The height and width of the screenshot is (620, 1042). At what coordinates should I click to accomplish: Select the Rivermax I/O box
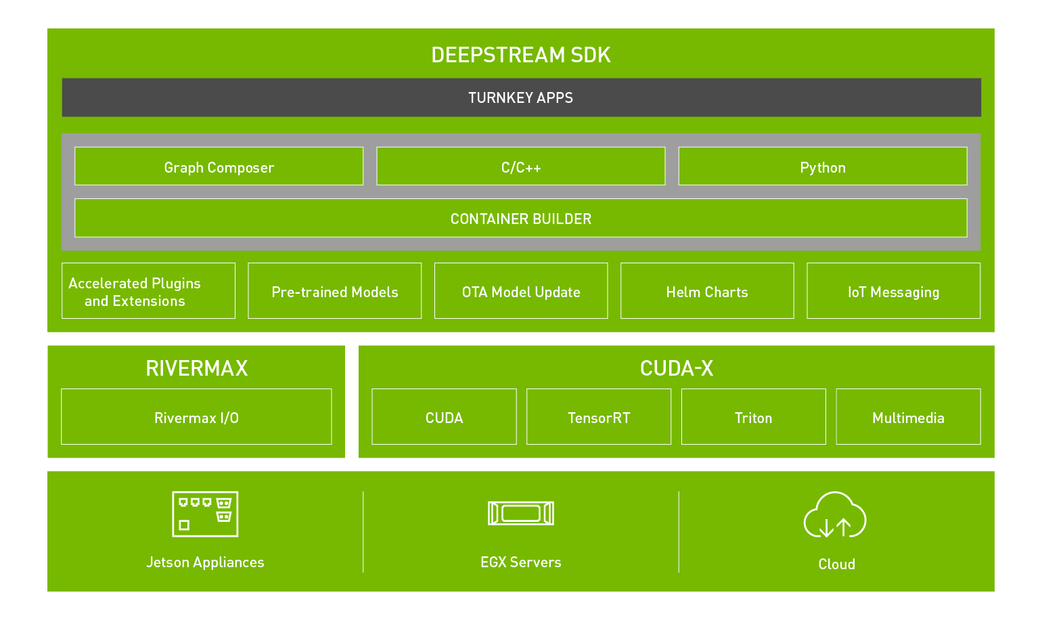point(196,417)
